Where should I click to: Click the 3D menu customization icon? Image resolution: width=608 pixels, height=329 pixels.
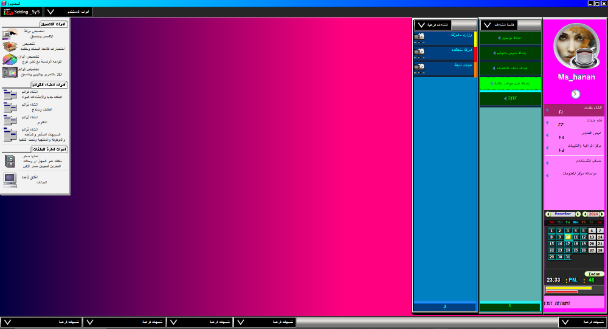tap(10, 72)
